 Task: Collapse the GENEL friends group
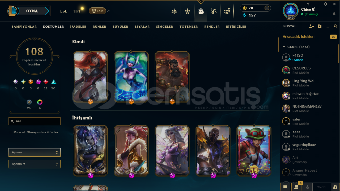[284, 47]
